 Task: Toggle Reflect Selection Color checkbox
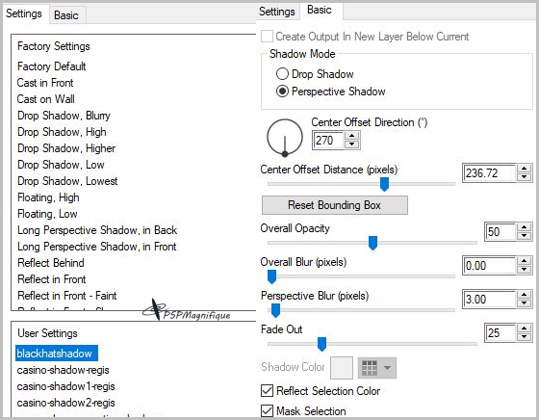click(268, 391)
